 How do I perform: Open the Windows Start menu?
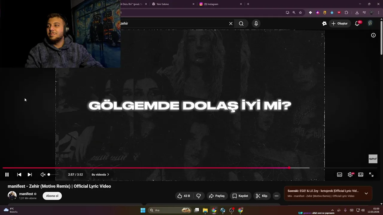click(143, 210)
